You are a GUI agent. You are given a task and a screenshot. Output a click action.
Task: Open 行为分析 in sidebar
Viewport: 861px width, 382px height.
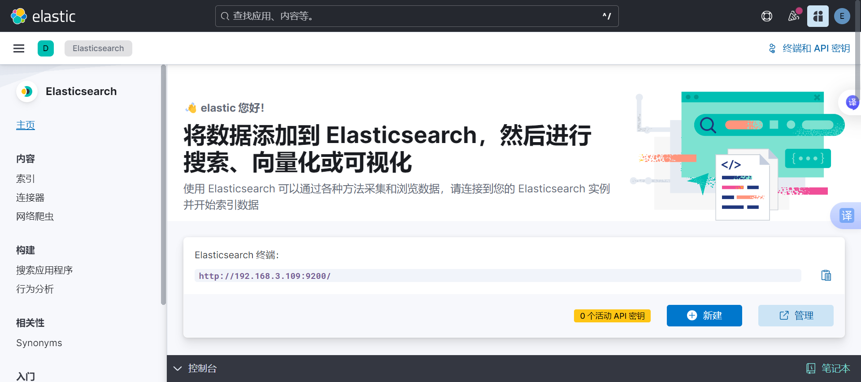click(35, 289)
